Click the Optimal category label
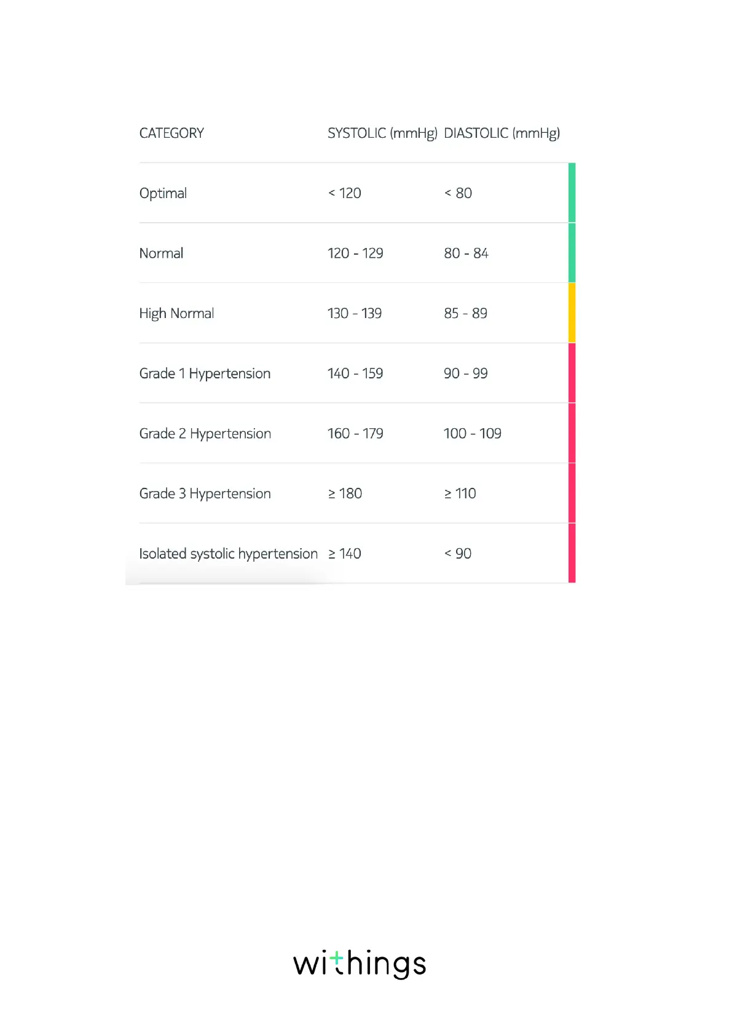732x1036 pixels. point(163,193)
